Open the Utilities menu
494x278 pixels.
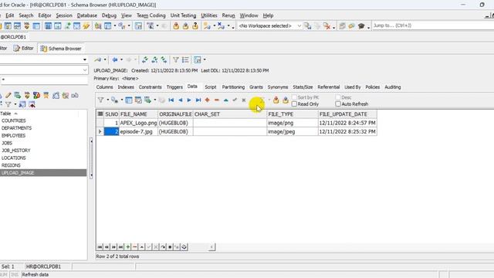pos(209,15)
